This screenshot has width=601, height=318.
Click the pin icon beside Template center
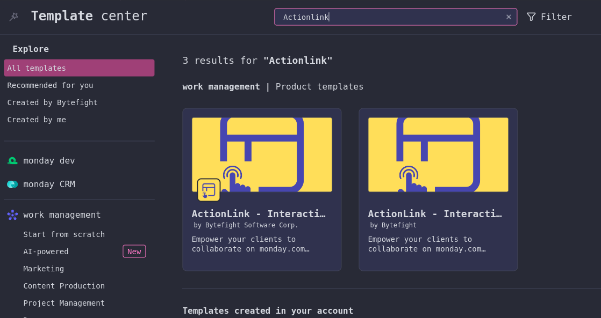click(x=14, y=17)
